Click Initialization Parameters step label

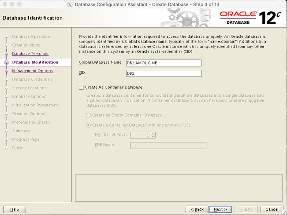click(35, 105)
